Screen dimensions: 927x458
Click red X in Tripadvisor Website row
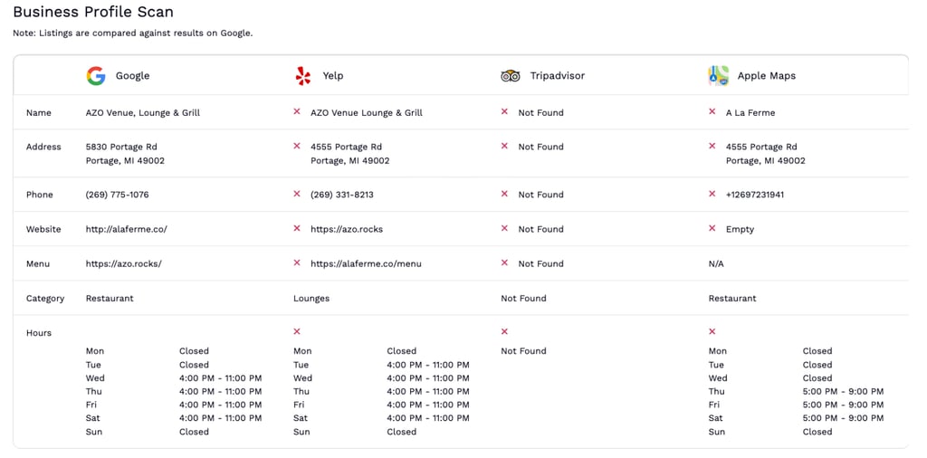pos(504,228)
